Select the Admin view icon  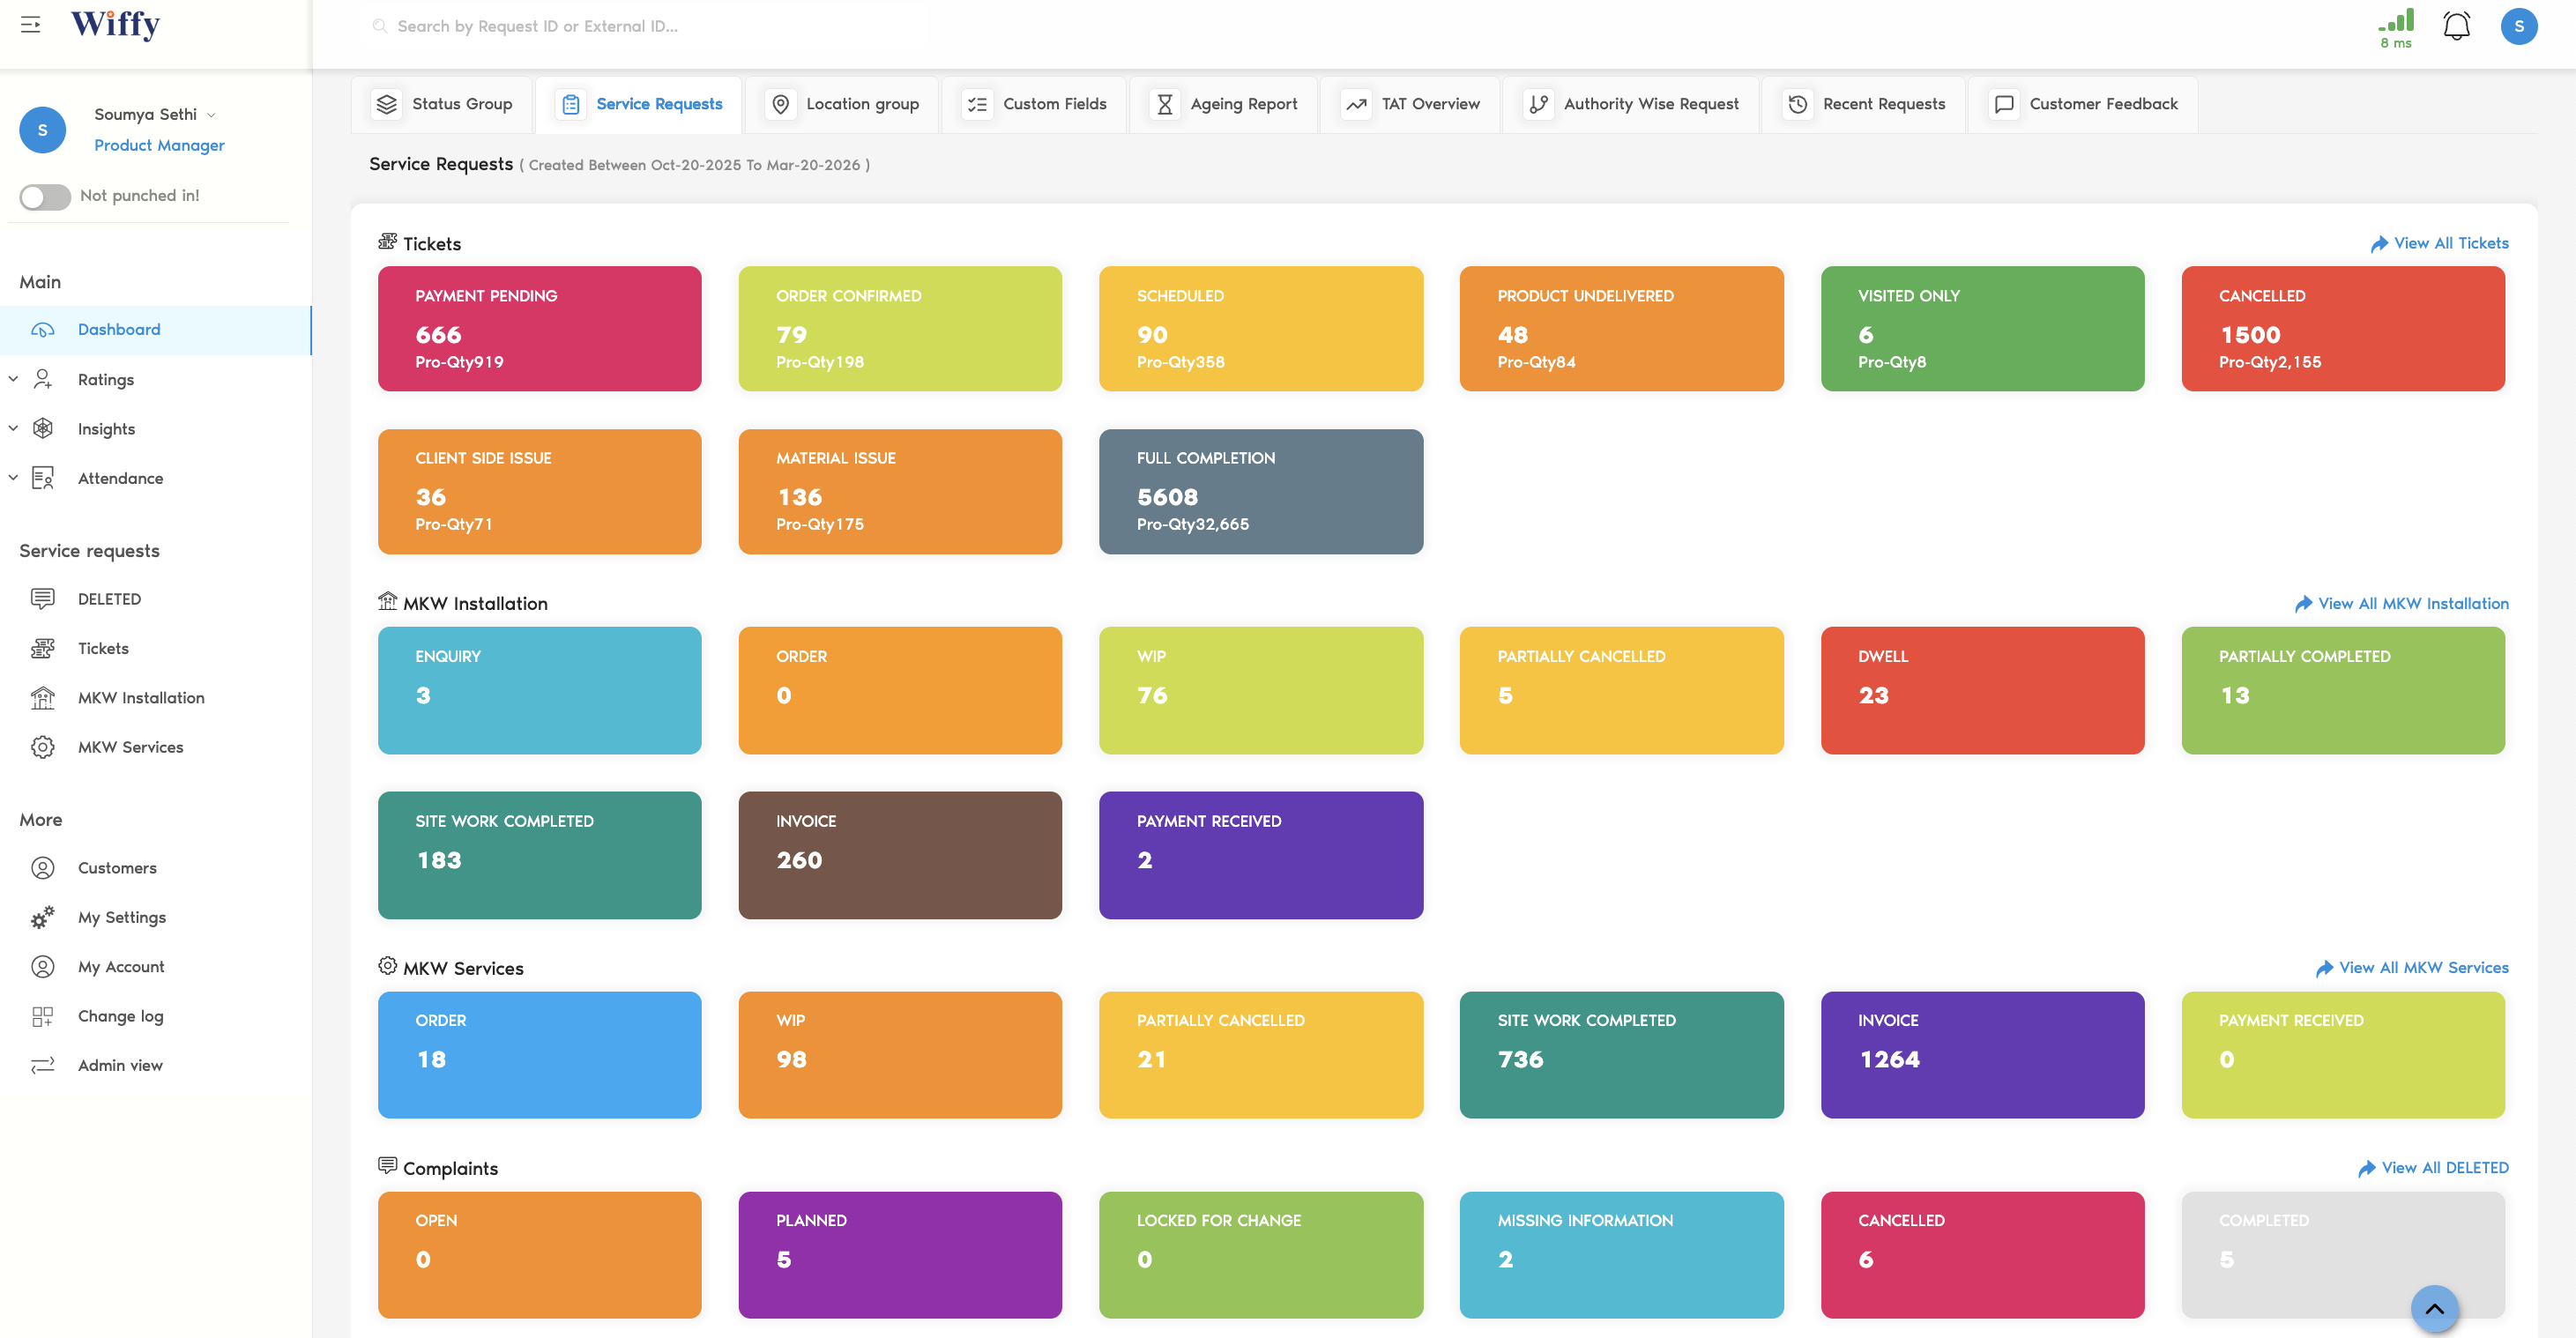(x=43, y=1065)
